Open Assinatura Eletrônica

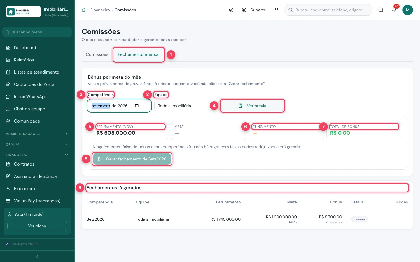[37, 176]
